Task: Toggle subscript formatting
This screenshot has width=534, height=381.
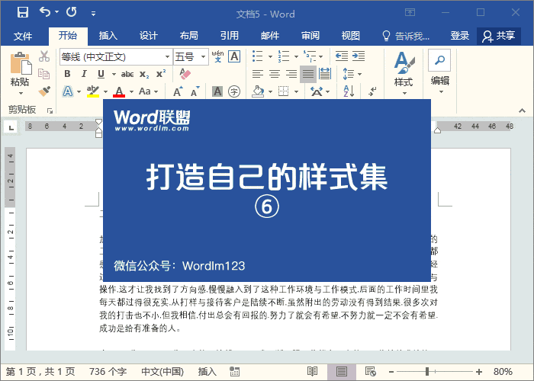Action: coord(144,75)
